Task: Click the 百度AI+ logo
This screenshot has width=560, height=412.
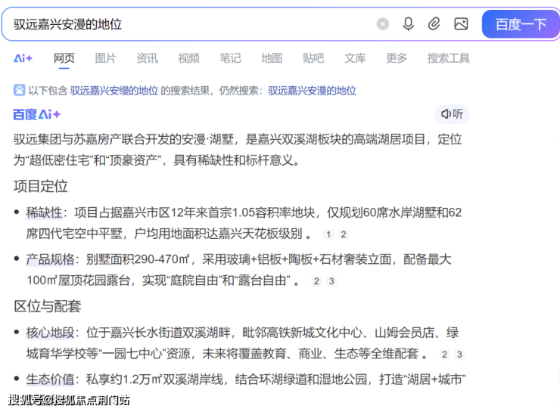Action: click(36, 114)
